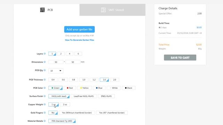Viewport: 223px width, 125px height.
Task: Select 1.6 PCB thickness
Action: (x=105, y=80)
